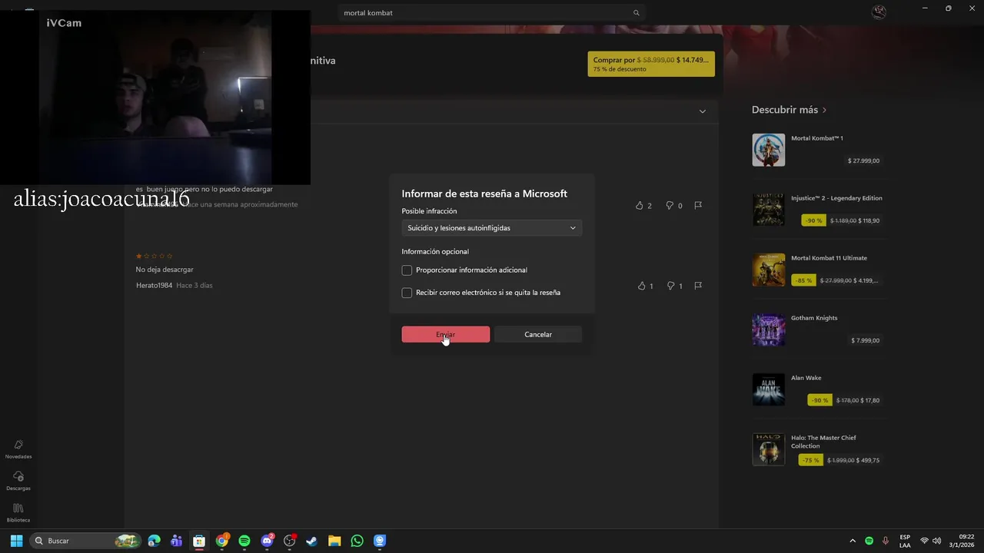Click the Cancelar button
Screen dimensions: 984x553
(x=538, y=334)
